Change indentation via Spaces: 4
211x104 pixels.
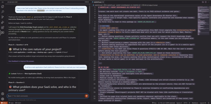pyautogui.click(x=180, y=103)
